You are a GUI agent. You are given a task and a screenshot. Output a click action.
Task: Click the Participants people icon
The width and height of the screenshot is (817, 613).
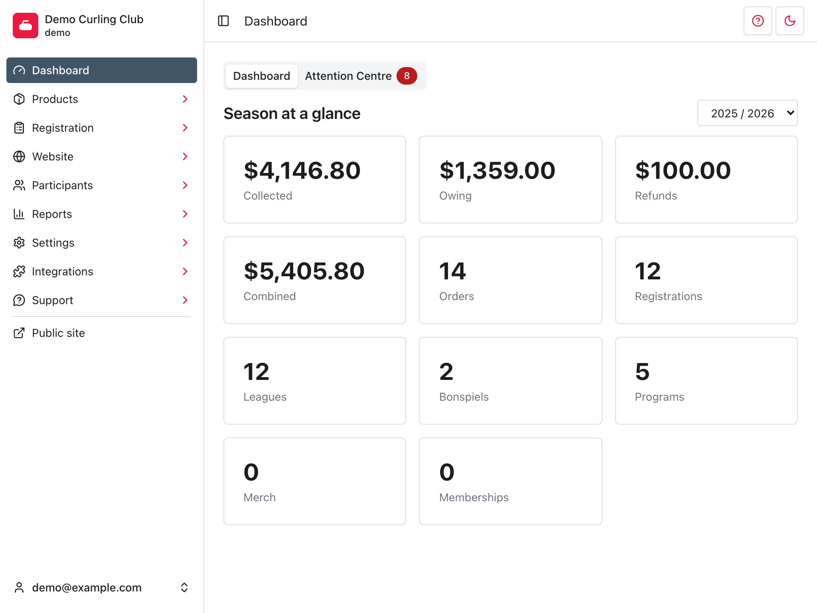coord(19,185)
